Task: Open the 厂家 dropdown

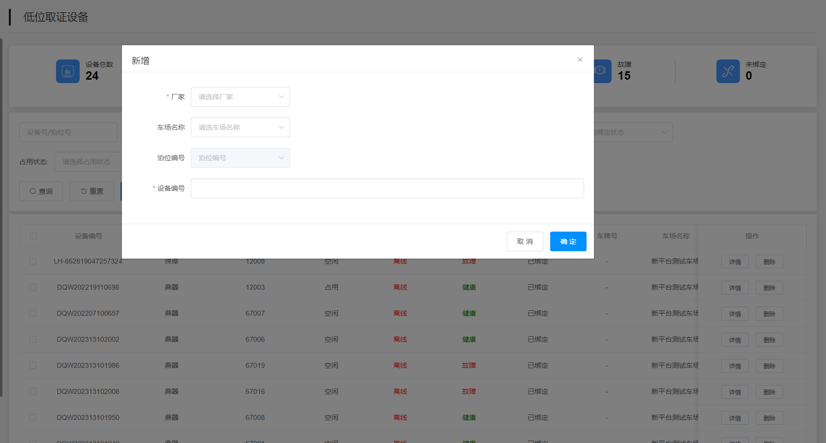Action: [240, 97]
